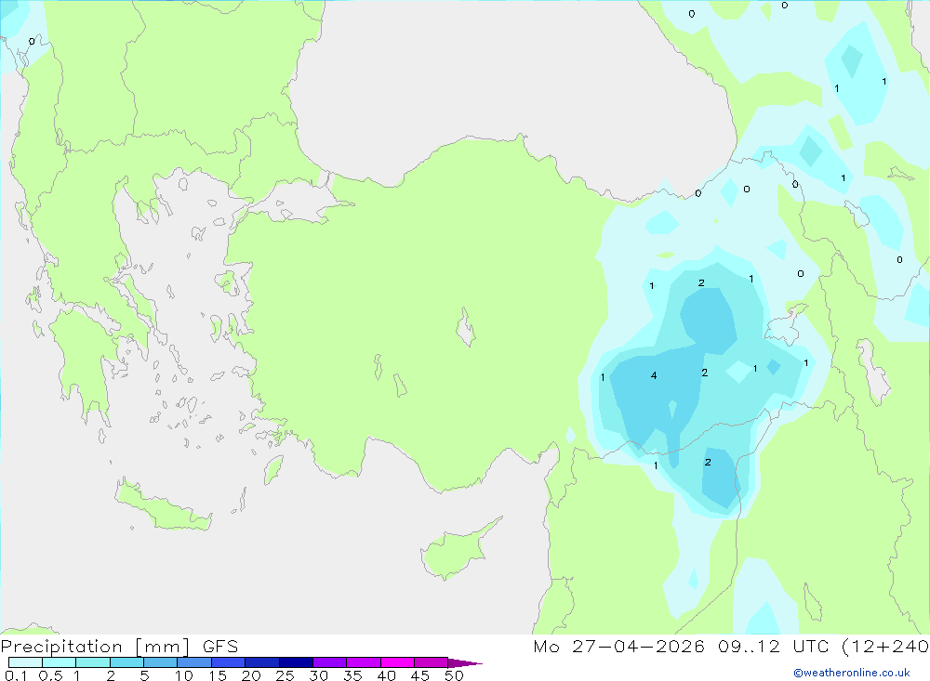Click the 30–35 mm purple legend swatch
Screen dimensions: 930x681
[330, 662]
